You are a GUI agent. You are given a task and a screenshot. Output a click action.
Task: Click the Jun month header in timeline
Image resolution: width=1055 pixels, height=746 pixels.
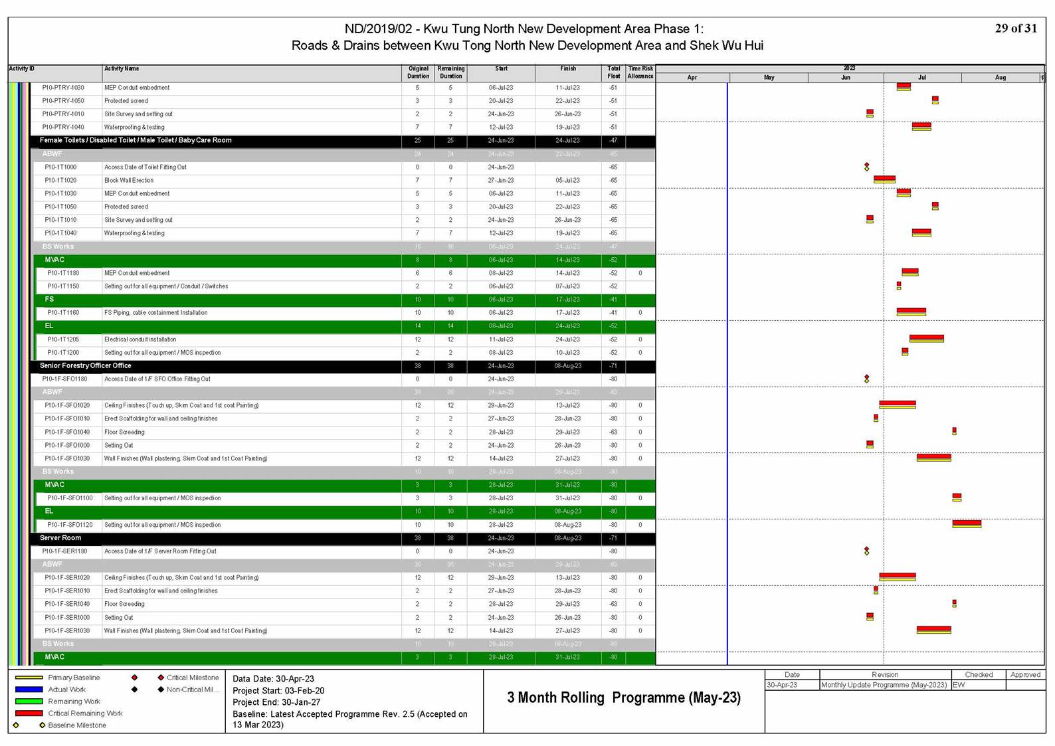click(x=846, y=78)
